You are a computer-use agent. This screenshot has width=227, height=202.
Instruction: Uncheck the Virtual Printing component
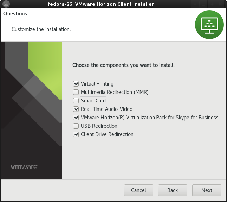pos(76,84)
